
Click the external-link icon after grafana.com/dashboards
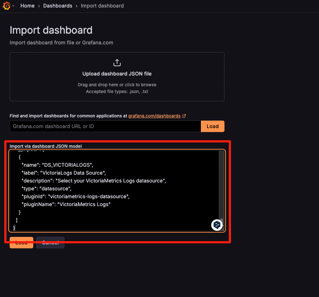point(184,115)
